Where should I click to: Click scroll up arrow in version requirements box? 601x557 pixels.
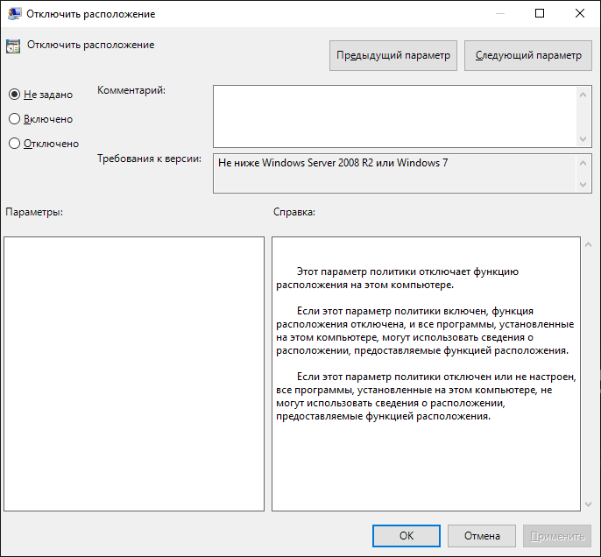click(583, 163)
